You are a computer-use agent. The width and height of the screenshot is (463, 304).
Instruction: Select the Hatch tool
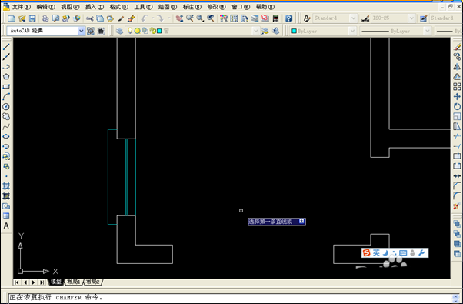tap(6, 186)
